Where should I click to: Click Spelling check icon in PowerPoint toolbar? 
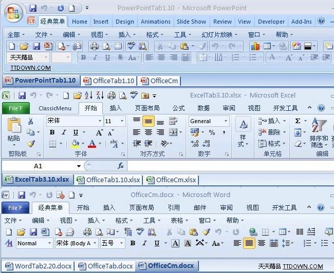click(x=132, y=46)
